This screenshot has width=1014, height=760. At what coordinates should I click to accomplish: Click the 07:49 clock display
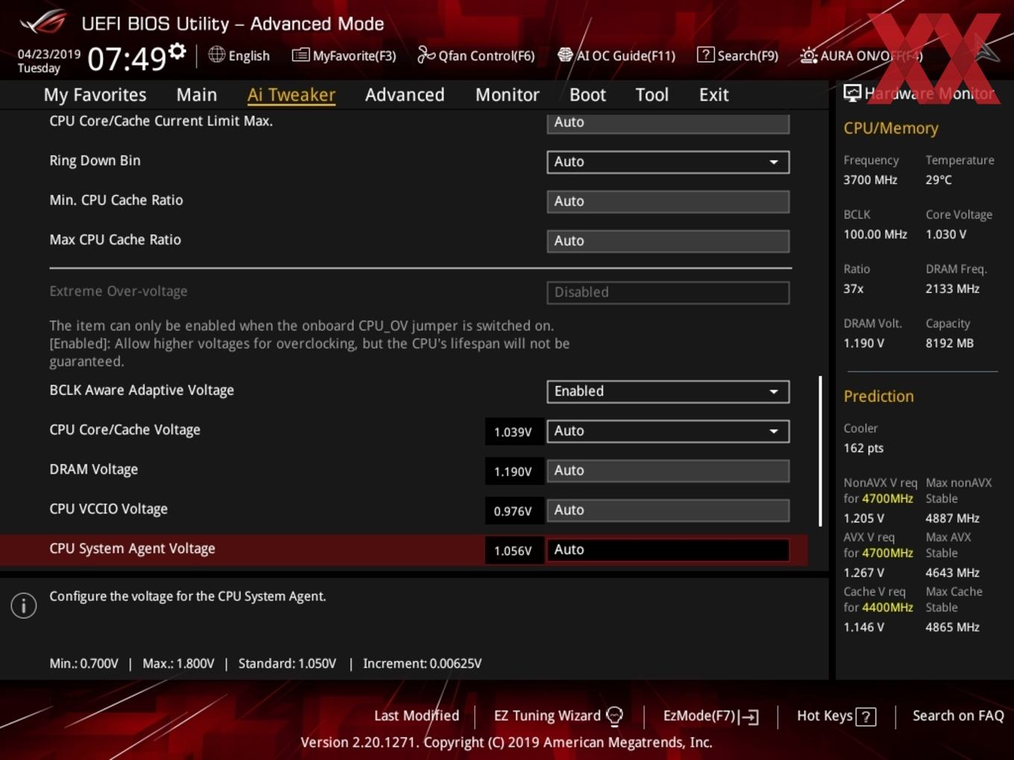click(x=127, y=58)
